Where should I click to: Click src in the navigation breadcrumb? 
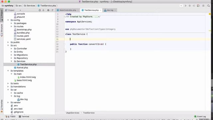tap(20, 6)
